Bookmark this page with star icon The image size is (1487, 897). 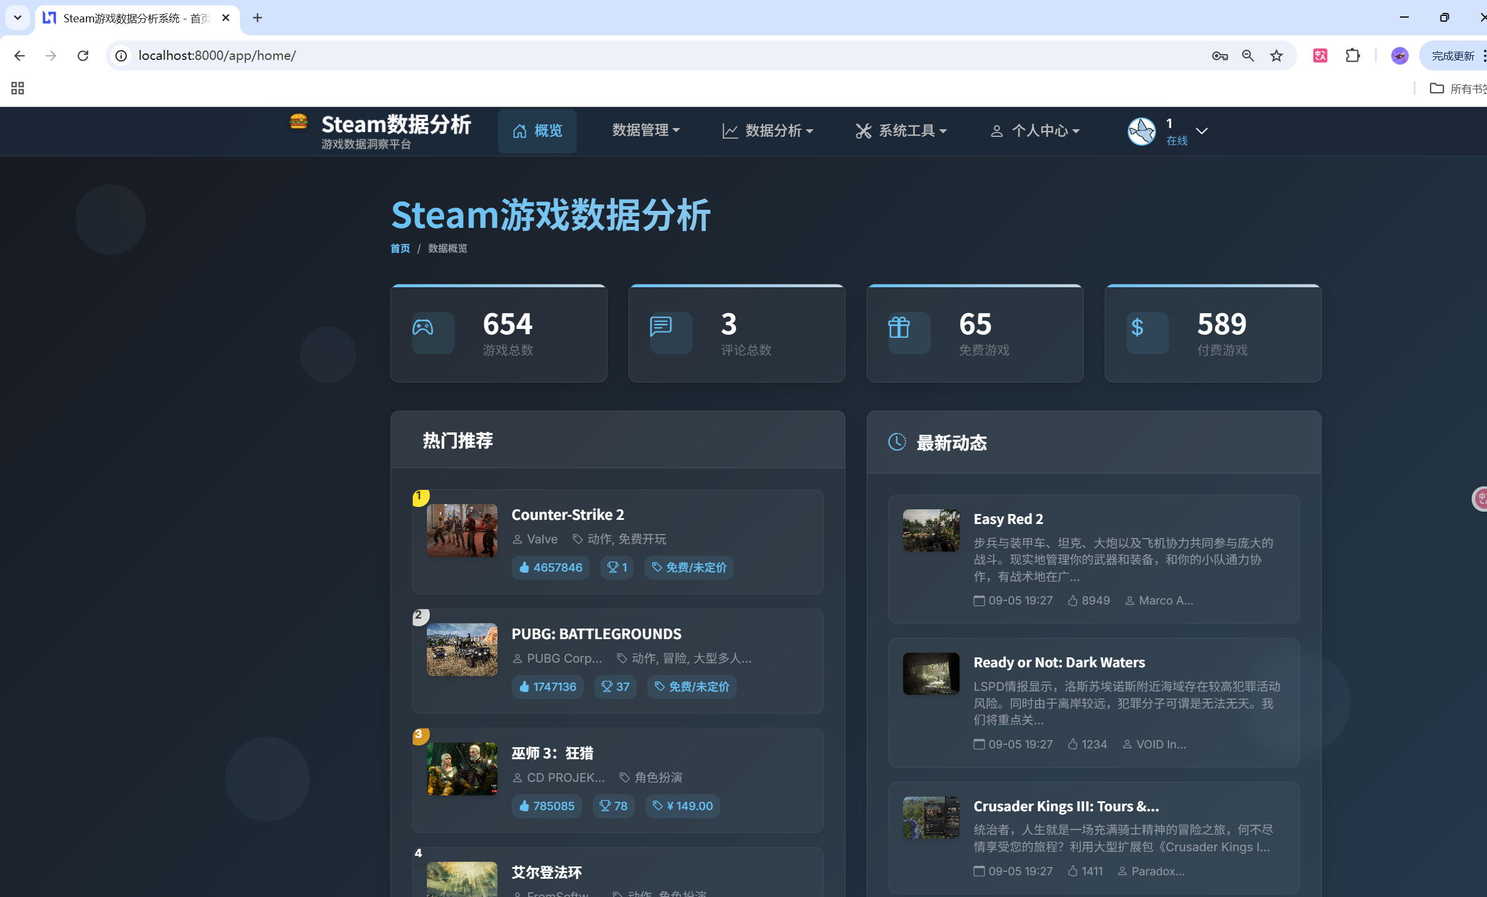[1277, 55]
